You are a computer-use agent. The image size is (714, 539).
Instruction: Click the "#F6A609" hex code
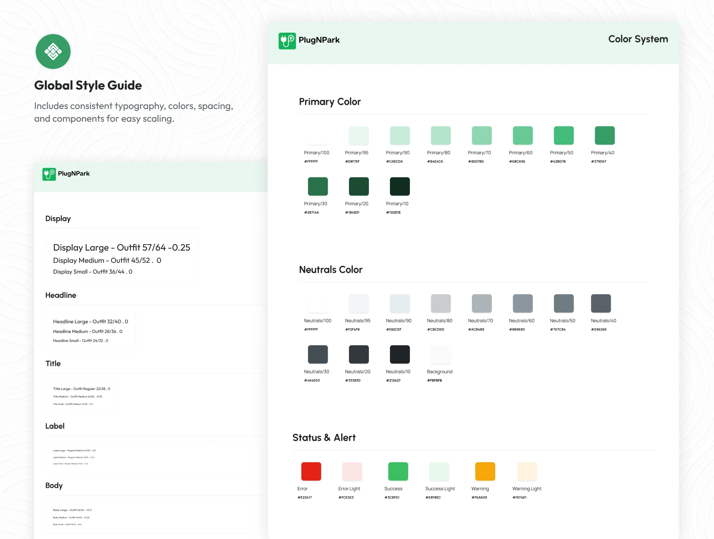[x=479, y=498]
